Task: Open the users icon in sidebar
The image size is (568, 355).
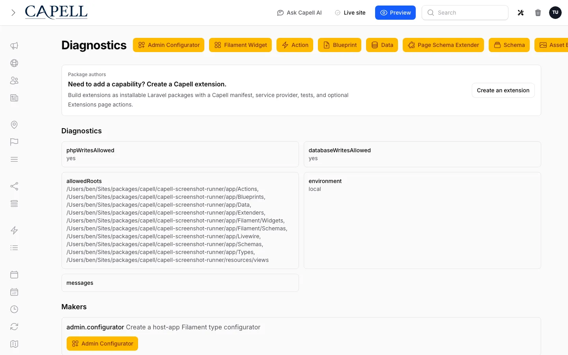Action: (14, 80)
